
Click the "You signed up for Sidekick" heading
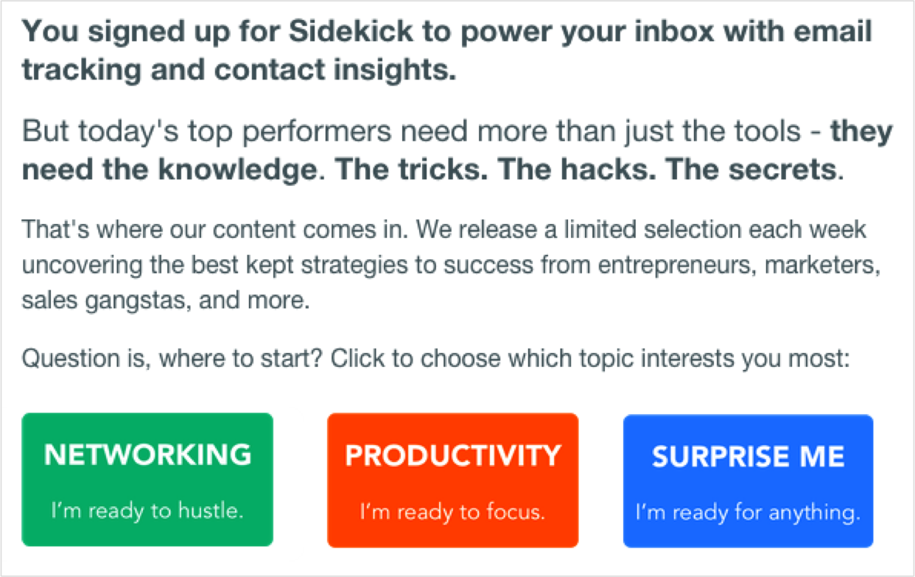pos(447,33)
